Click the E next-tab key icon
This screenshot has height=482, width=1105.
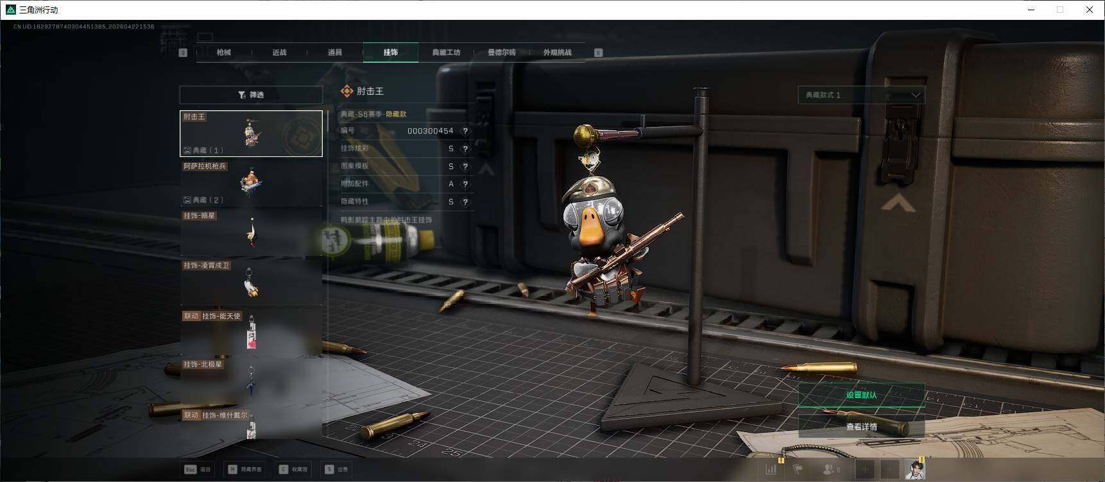pos(599,53)
